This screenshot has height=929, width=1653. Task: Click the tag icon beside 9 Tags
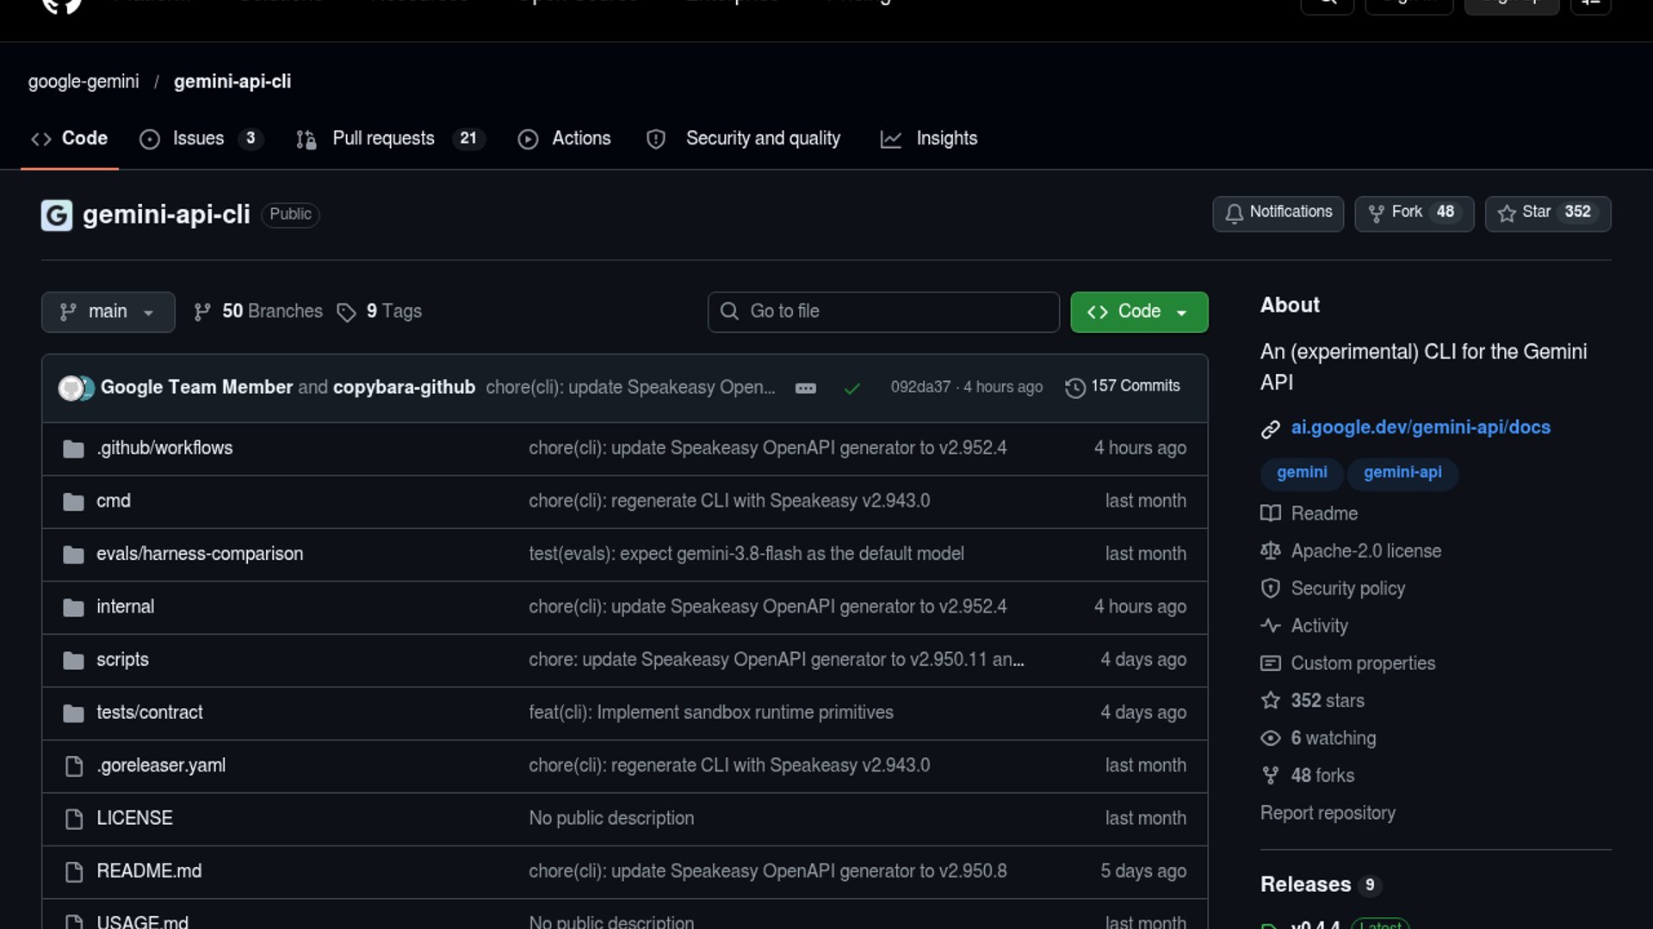346,312
